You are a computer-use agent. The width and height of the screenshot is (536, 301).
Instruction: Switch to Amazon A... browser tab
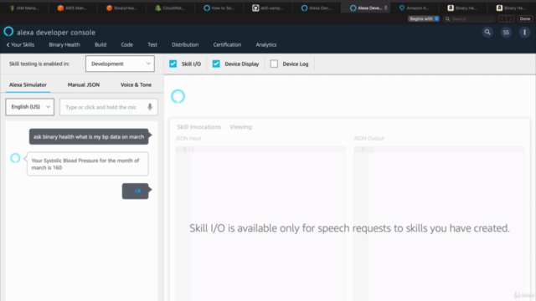(x=414, y=8)
